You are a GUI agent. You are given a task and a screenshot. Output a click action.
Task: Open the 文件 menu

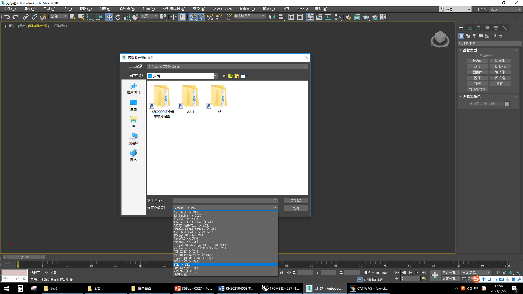click(x=10, y=9)
